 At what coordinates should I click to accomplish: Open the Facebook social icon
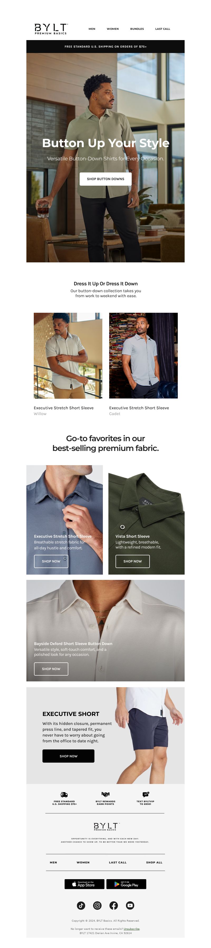114,905
